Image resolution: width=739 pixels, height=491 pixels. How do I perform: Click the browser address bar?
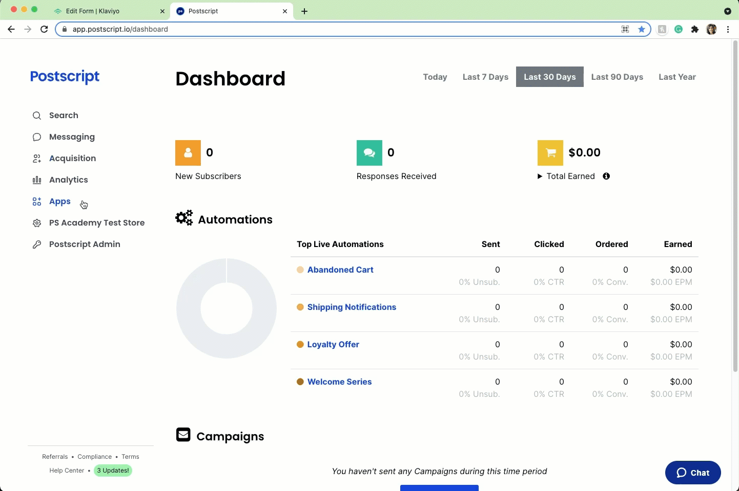(x=338, y=29)
